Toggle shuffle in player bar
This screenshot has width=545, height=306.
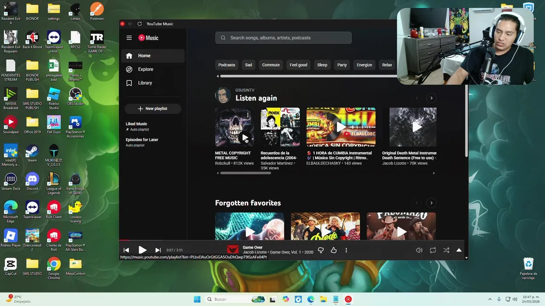click(x=446, y=250)
